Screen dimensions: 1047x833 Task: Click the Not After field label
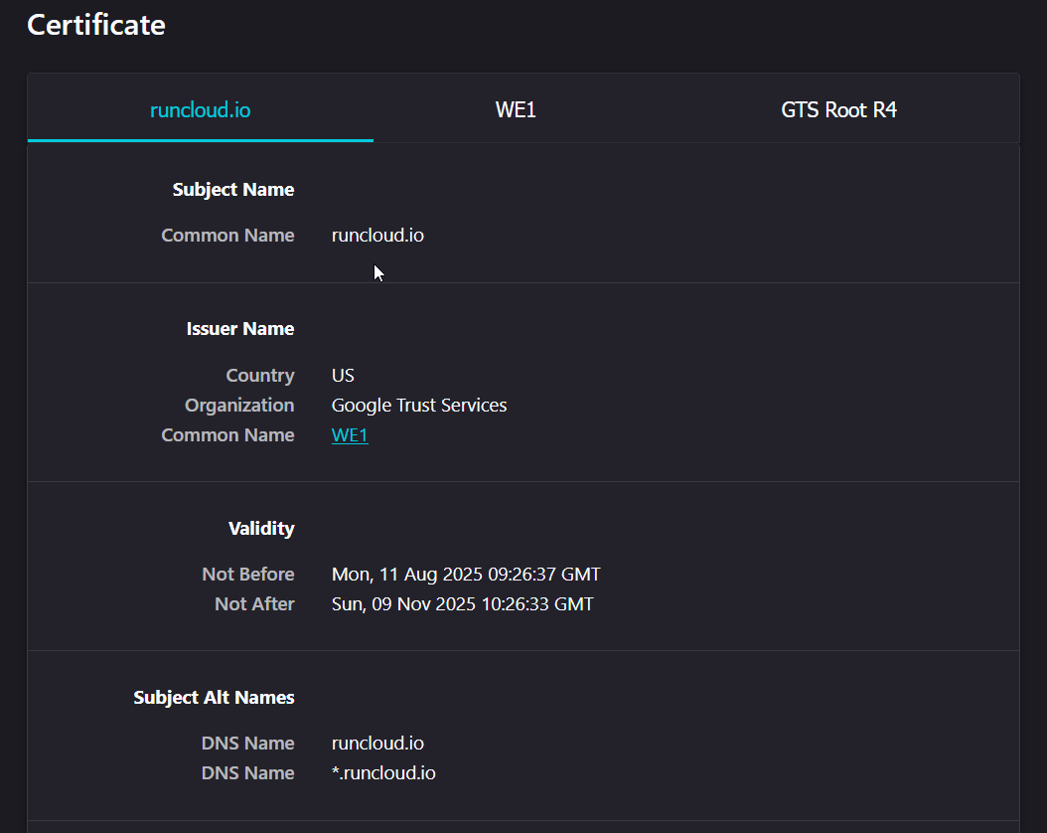pyautogui.click(x=254, y=604)
